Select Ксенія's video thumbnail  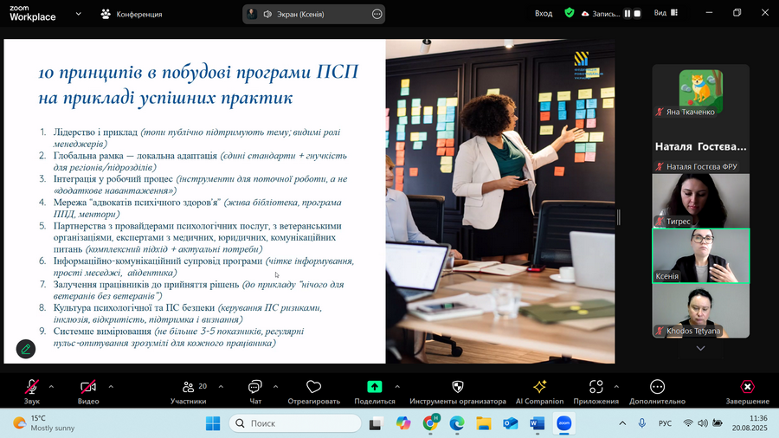(x=700, y=255)
